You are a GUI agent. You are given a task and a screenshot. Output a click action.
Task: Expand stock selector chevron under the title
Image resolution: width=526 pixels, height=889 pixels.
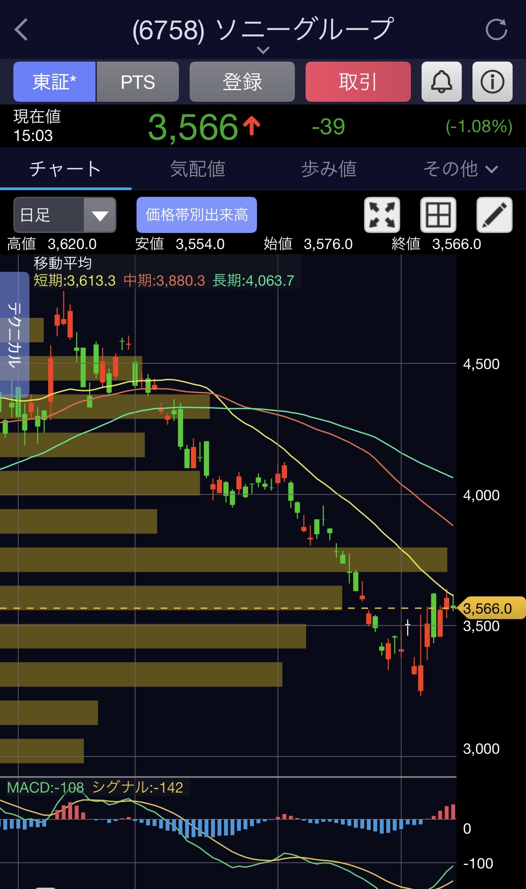click(263, 50)
